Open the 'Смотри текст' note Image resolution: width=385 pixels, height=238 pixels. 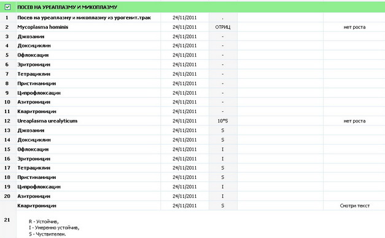point(354,206)
